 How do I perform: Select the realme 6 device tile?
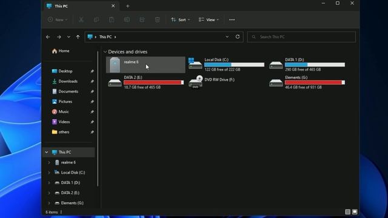145,65
